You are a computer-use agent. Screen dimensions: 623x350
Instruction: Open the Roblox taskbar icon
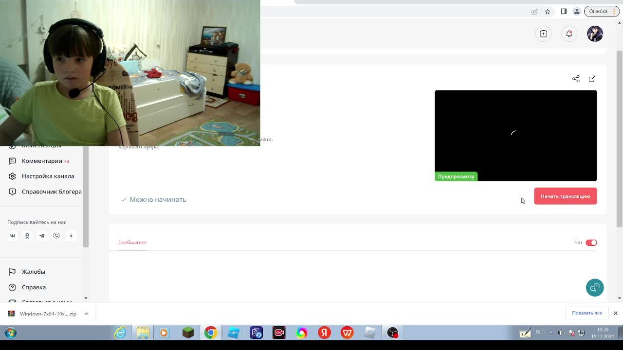click(370, 332)
